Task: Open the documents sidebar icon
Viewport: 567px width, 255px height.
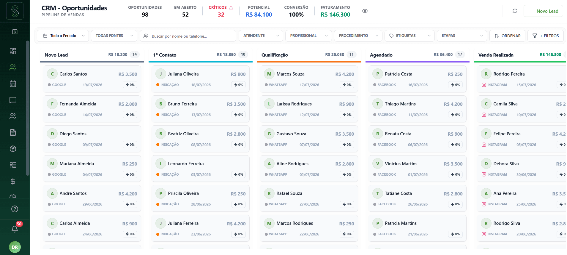Action: (x=13, y=132)
